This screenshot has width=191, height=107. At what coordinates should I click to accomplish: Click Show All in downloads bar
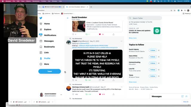pos(186,102)
